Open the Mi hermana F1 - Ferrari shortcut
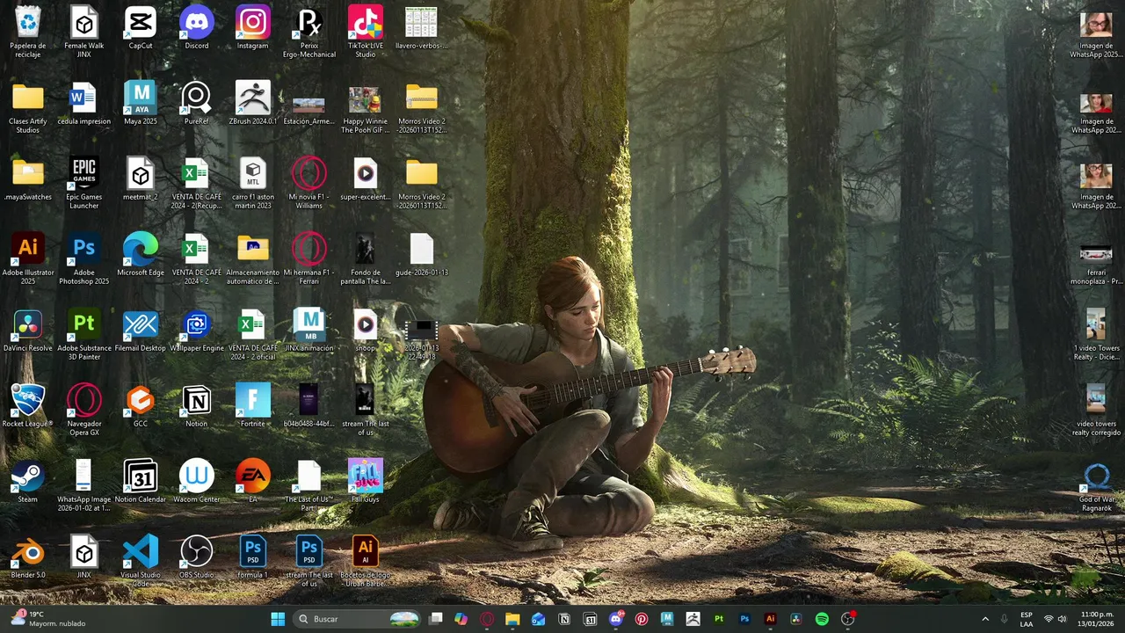Image resolution: width=1125 pixels, height=633 pixels. pyautogui.click(x=309, y=258)
